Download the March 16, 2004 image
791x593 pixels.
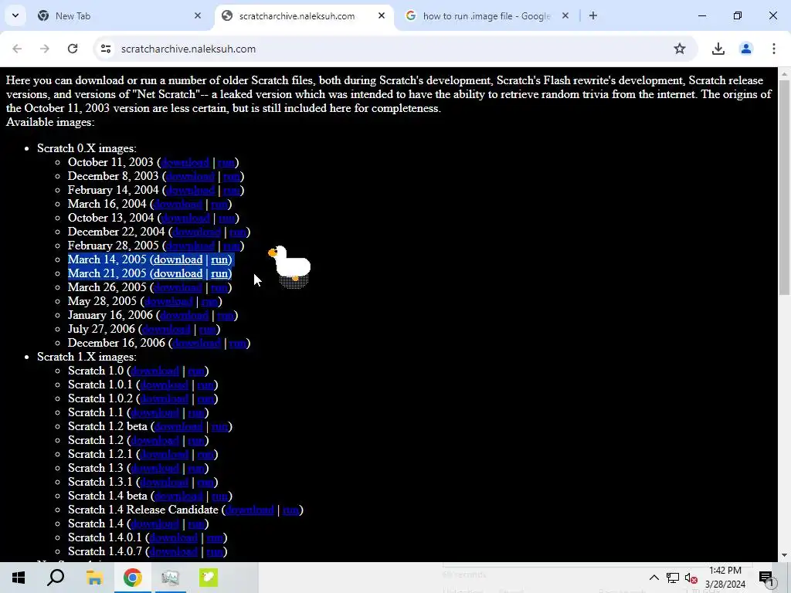[x=178, y=204]
